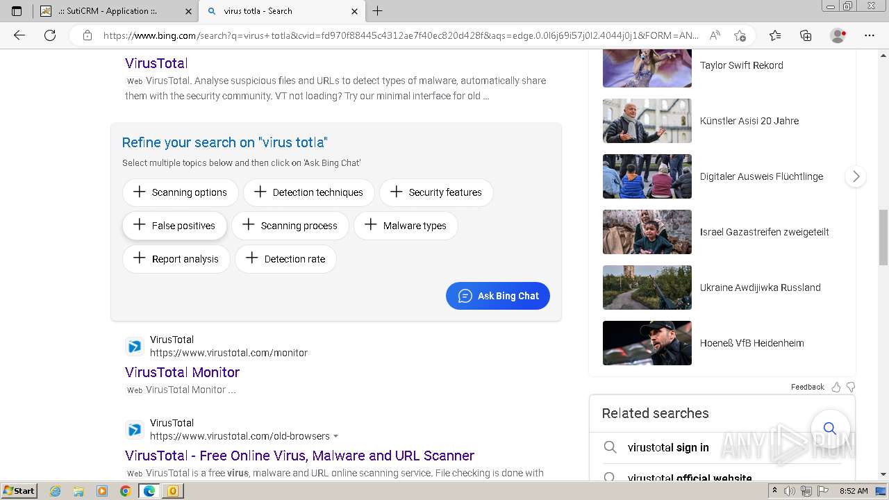The height and width of the screenshot is (500, 889).
Task: Open VirusTotal Free Online Scanner result
Action: pos(299,456)
